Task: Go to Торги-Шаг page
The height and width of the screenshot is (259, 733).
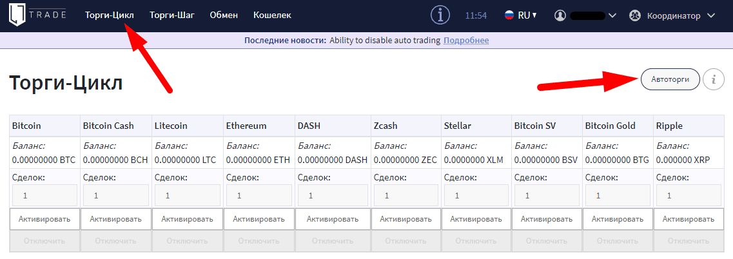Action: pyautogui.click(x=172, y=15)
